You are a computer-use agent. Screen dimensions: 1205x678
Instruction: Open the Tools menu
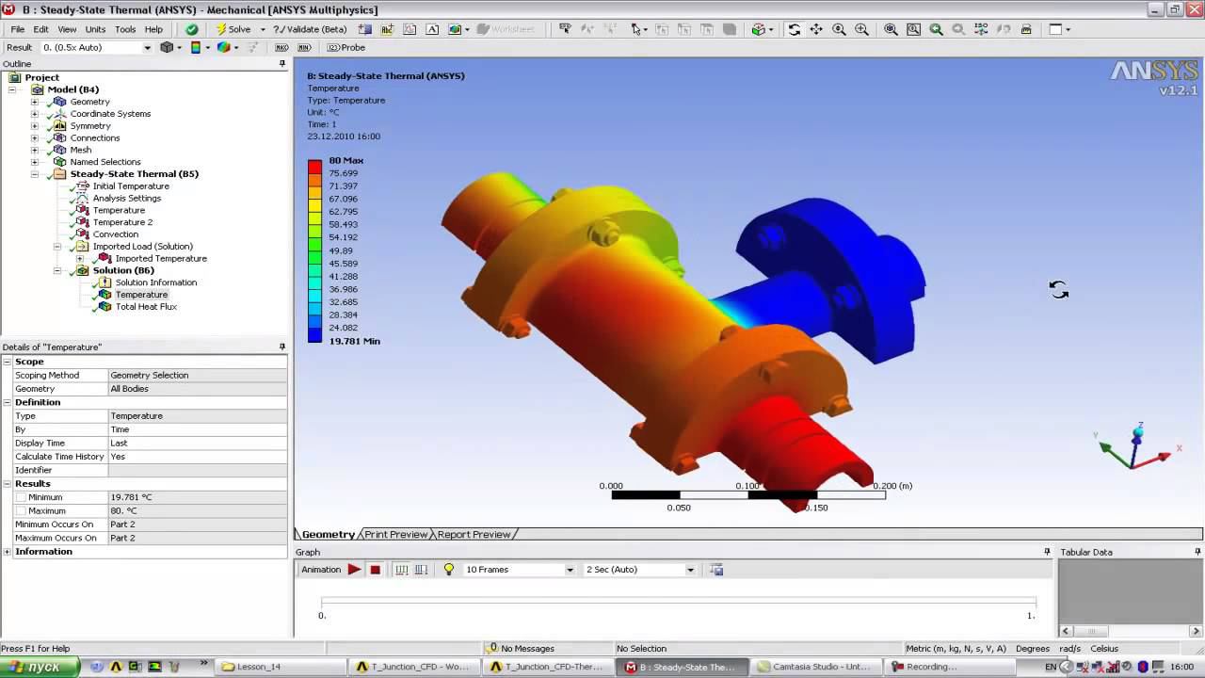coord(125,29)
